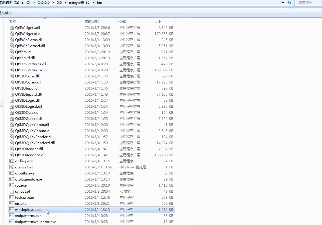The height and width of the screenshot is (225, 322).
Task: Click the qtdiag.exe application icon
Action: click(12, 161)
